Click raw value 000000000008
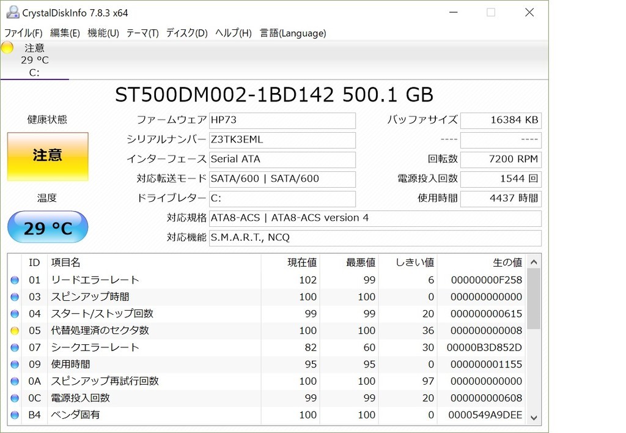626x433 pixels. [486, 331]
